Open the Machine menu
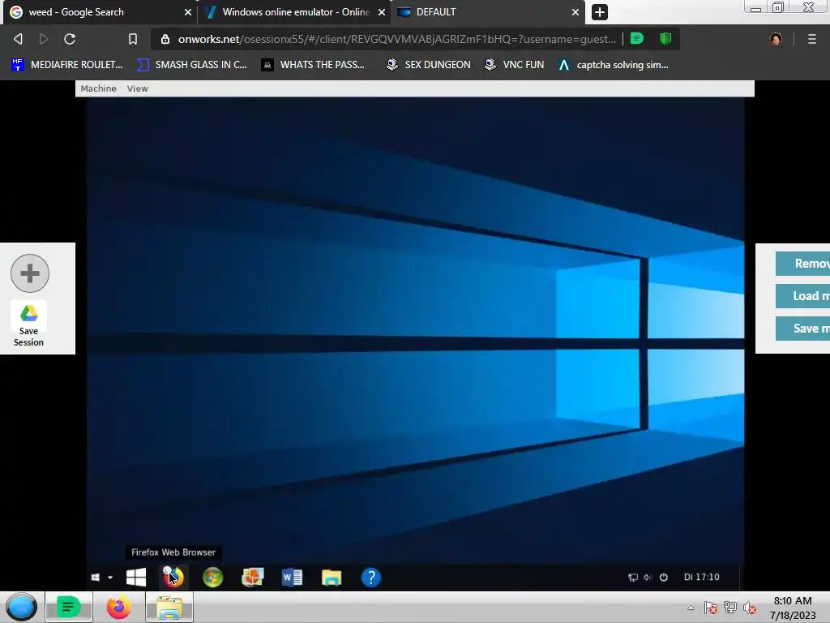Image resolution: width=830 pixels, height=623 pixels. [x=98, y=88]
